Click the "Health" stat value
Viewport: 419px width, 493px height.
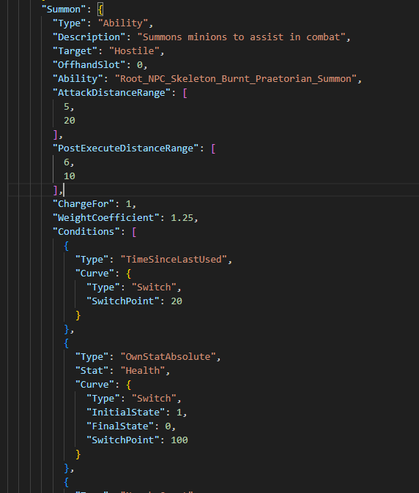[143, 370]
